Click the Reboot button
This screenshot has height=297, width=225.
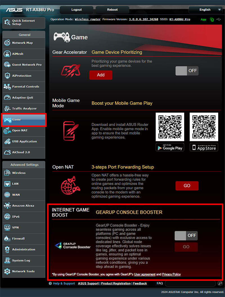(x=112, y=10)
